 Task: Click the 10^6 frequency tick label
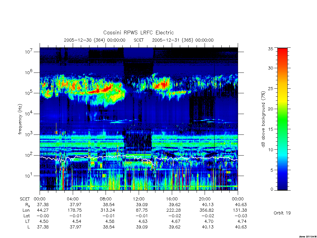(29, 73)
